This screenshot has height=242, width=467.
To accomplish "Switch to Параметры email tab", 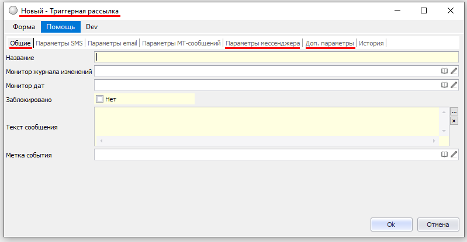I will [113, 43].
